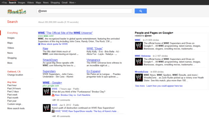Image resolution: width=209 pixels, height=120 pixels.
Task: Open WWE - Google+ result
Action: click(52, 83)
